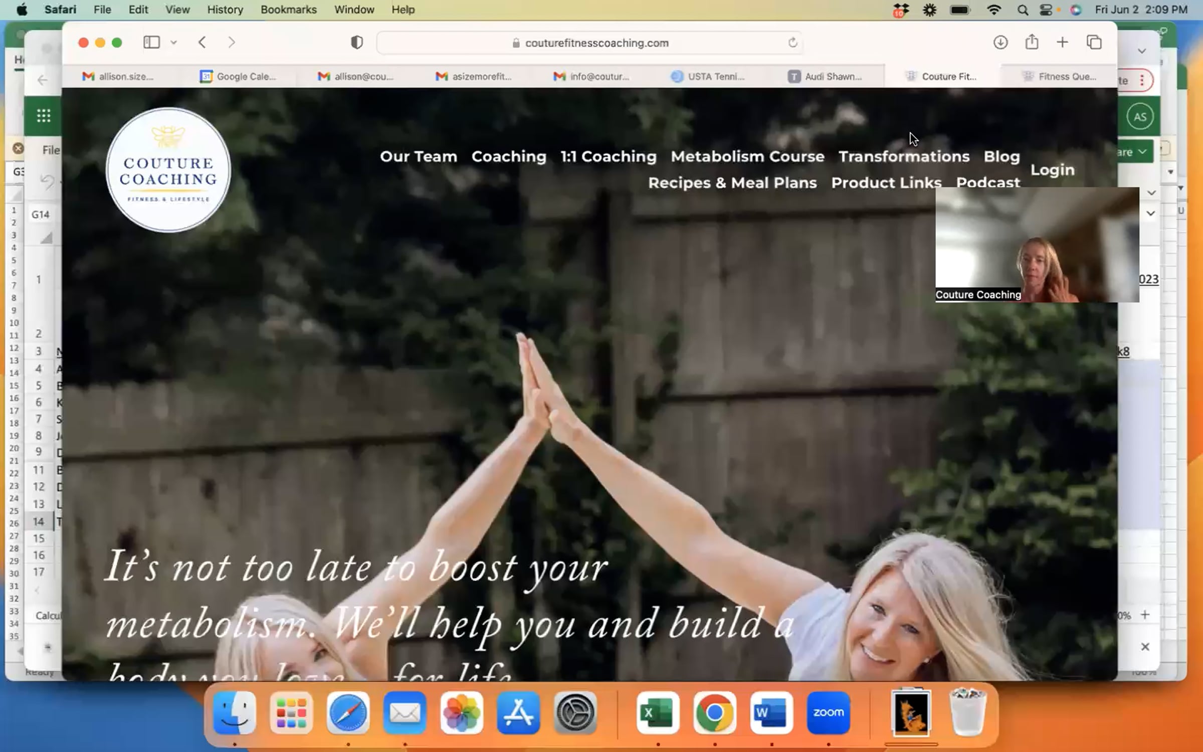The height and width of the screenshot is (752, 1203).
Task: Open Excel from the Dock
Action: [658, 712]
